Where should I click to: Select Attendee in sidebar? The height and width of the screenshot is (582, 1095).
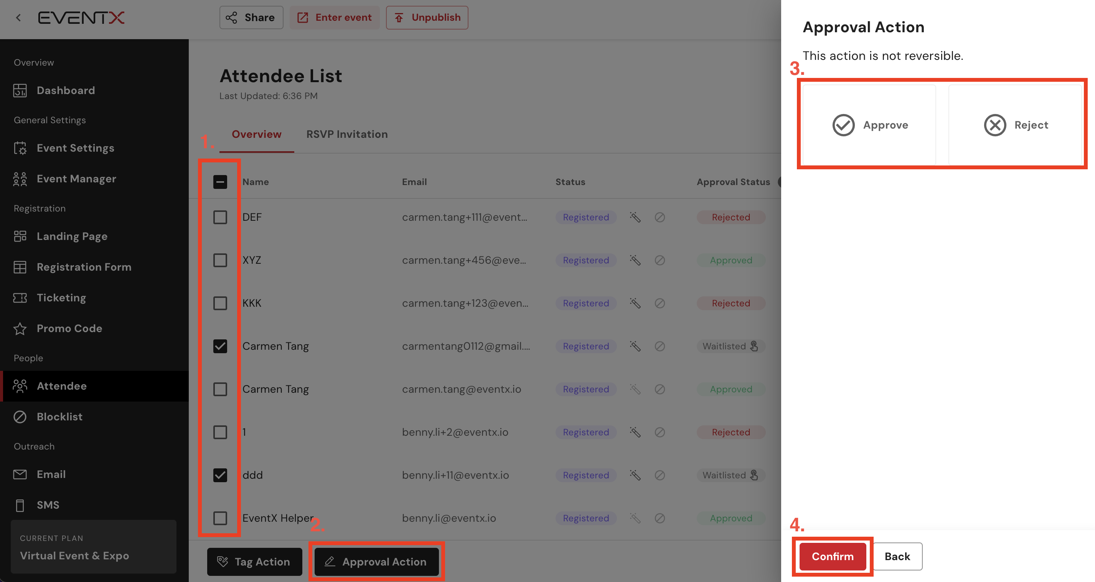(94, 386)
